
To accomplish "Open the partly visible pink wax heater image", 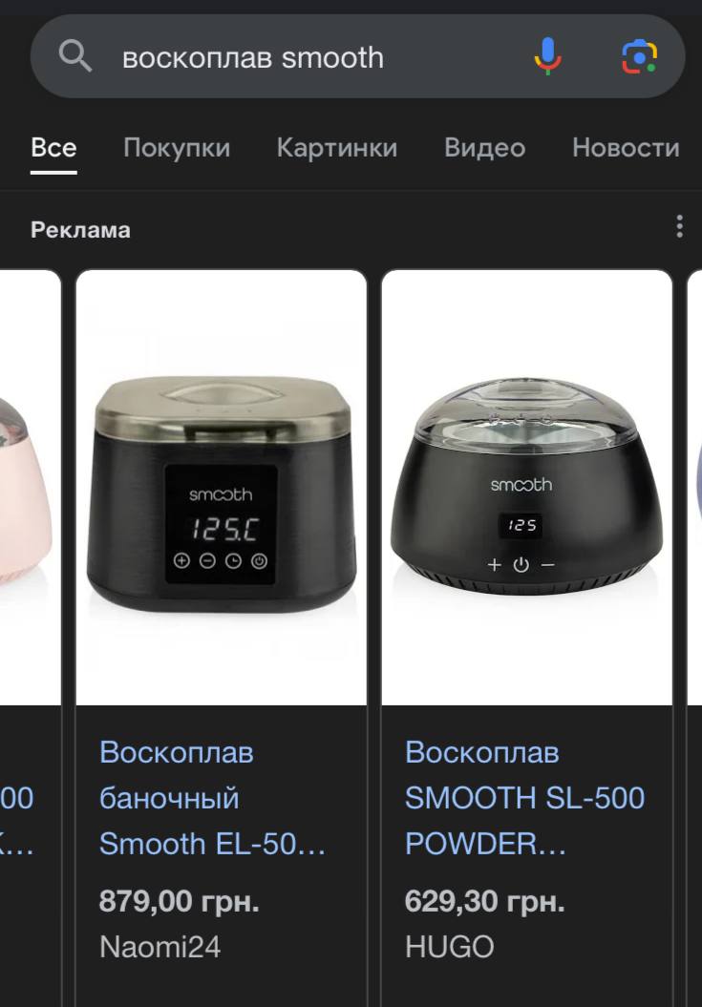I will 31,488.
